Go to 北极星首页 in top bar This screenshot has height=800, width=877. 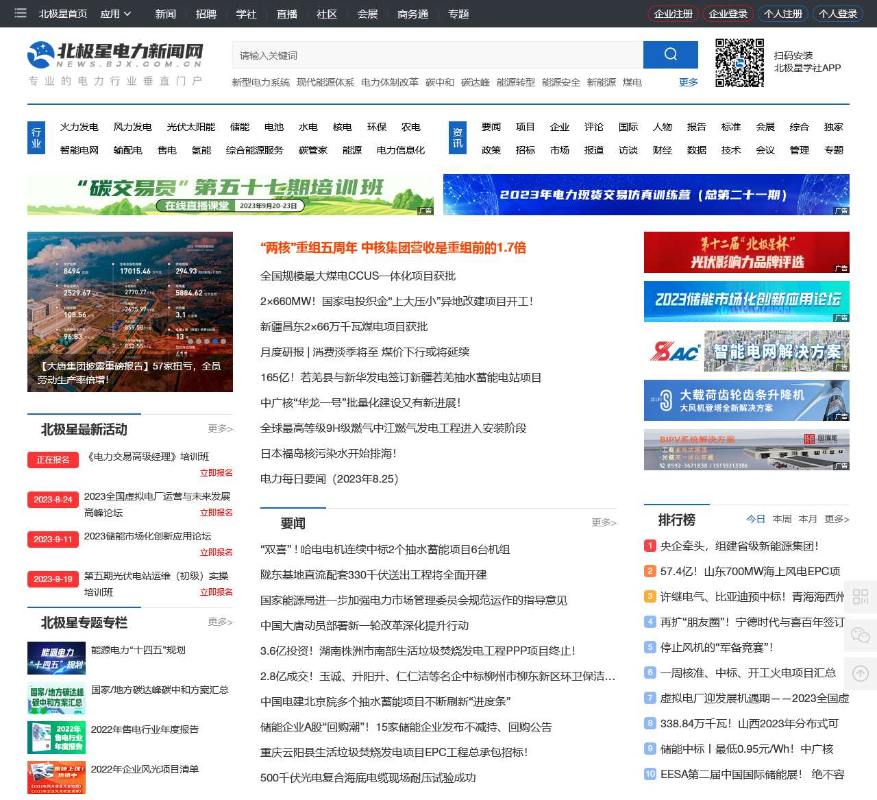pyautogui.click(x=63, y=14)
